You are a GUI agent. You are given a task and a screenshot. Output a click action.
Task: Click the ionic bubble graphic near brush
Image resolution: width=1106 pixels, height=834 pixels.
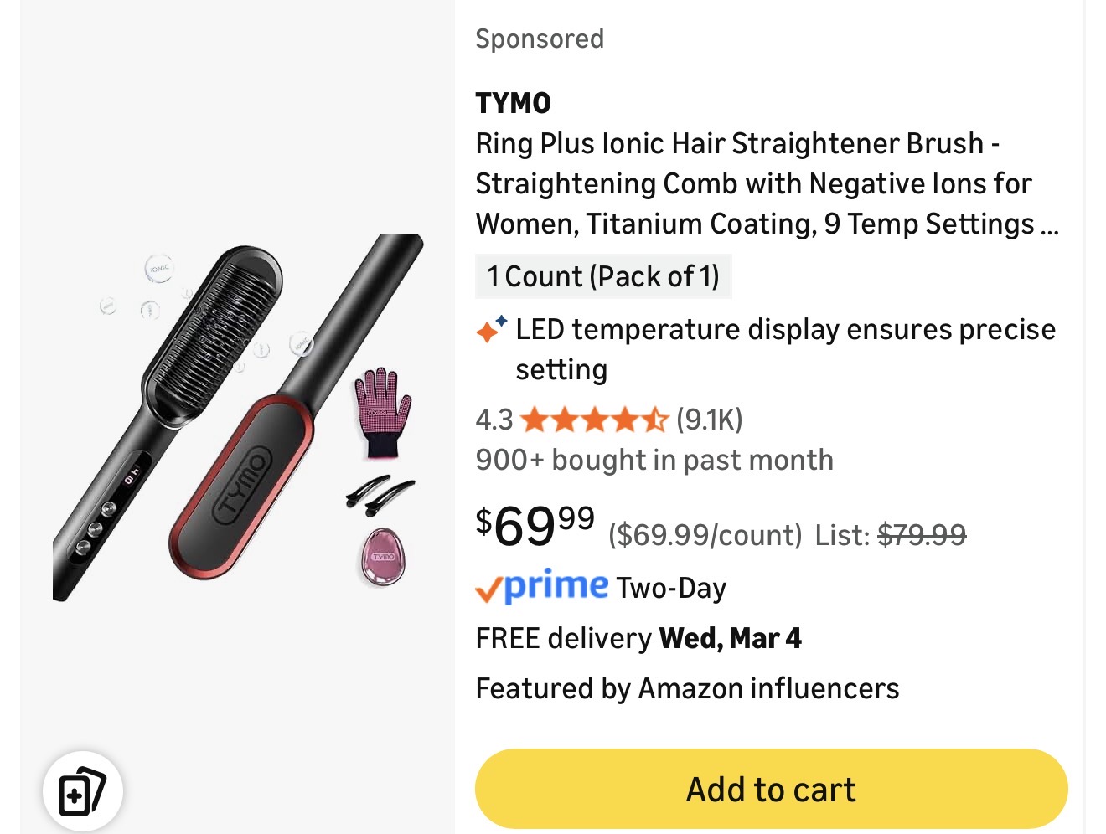coord(158,269)
